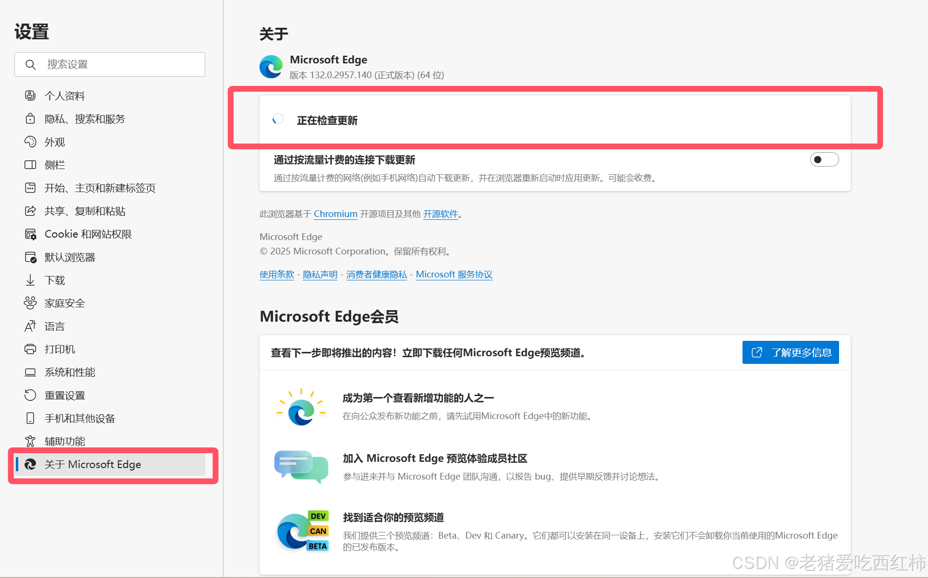Click the family safety icon for 家庭安全

tap(30, 303)
